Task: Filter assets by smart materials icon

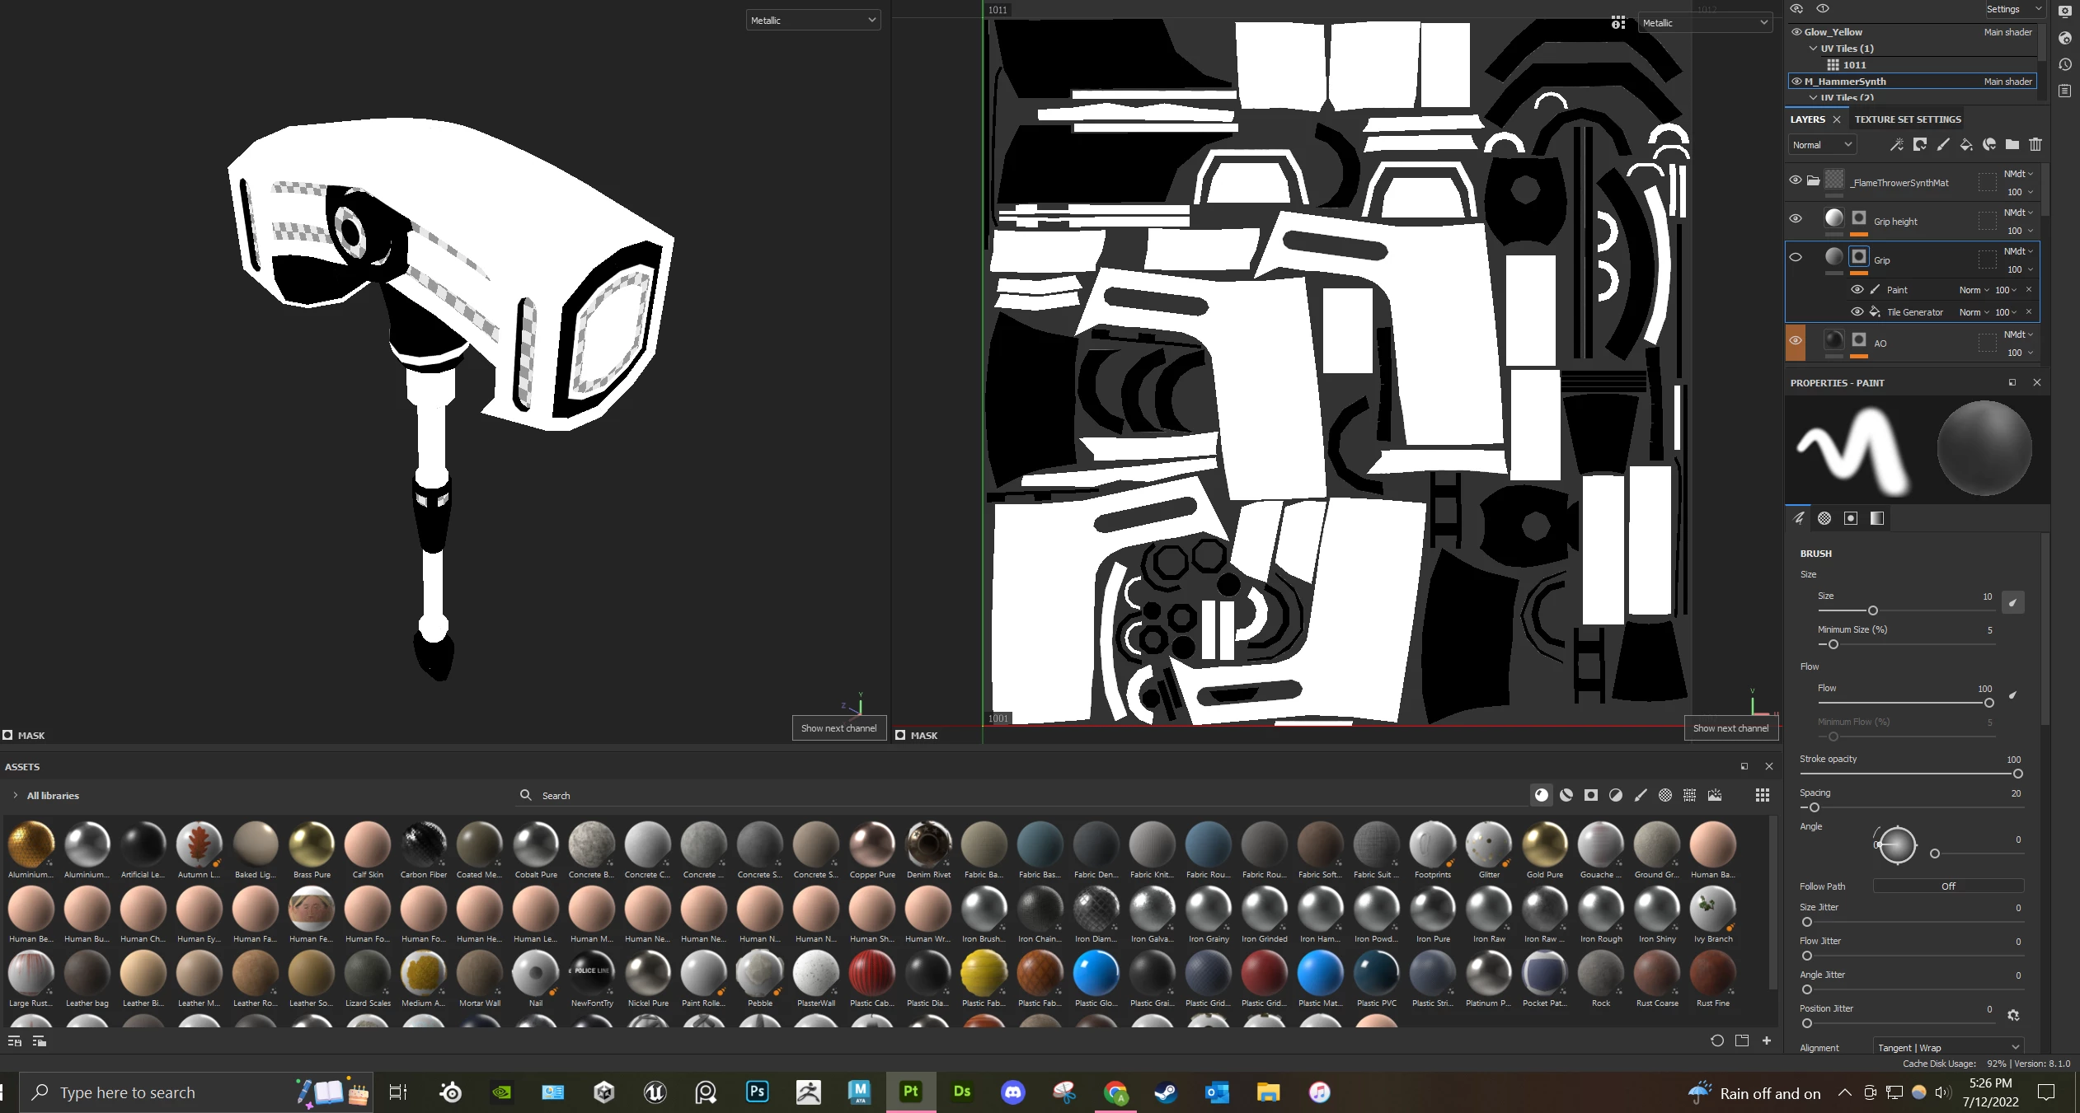Action: point(1566,795)
